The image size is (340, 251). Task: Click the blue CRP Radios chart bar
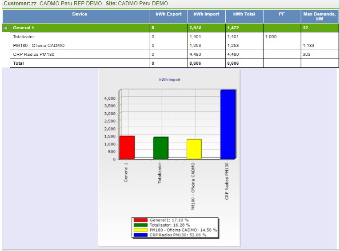pos(228,124)
